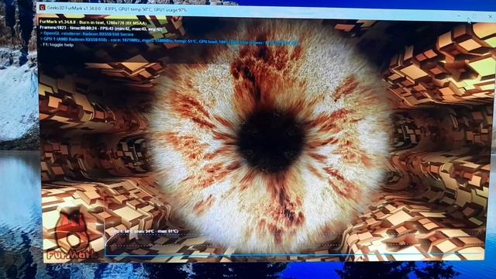The height and width of the screenshot is (279, 496).
Task: Click the 'F1: toggle help' hint
Action: pos(58,45)
